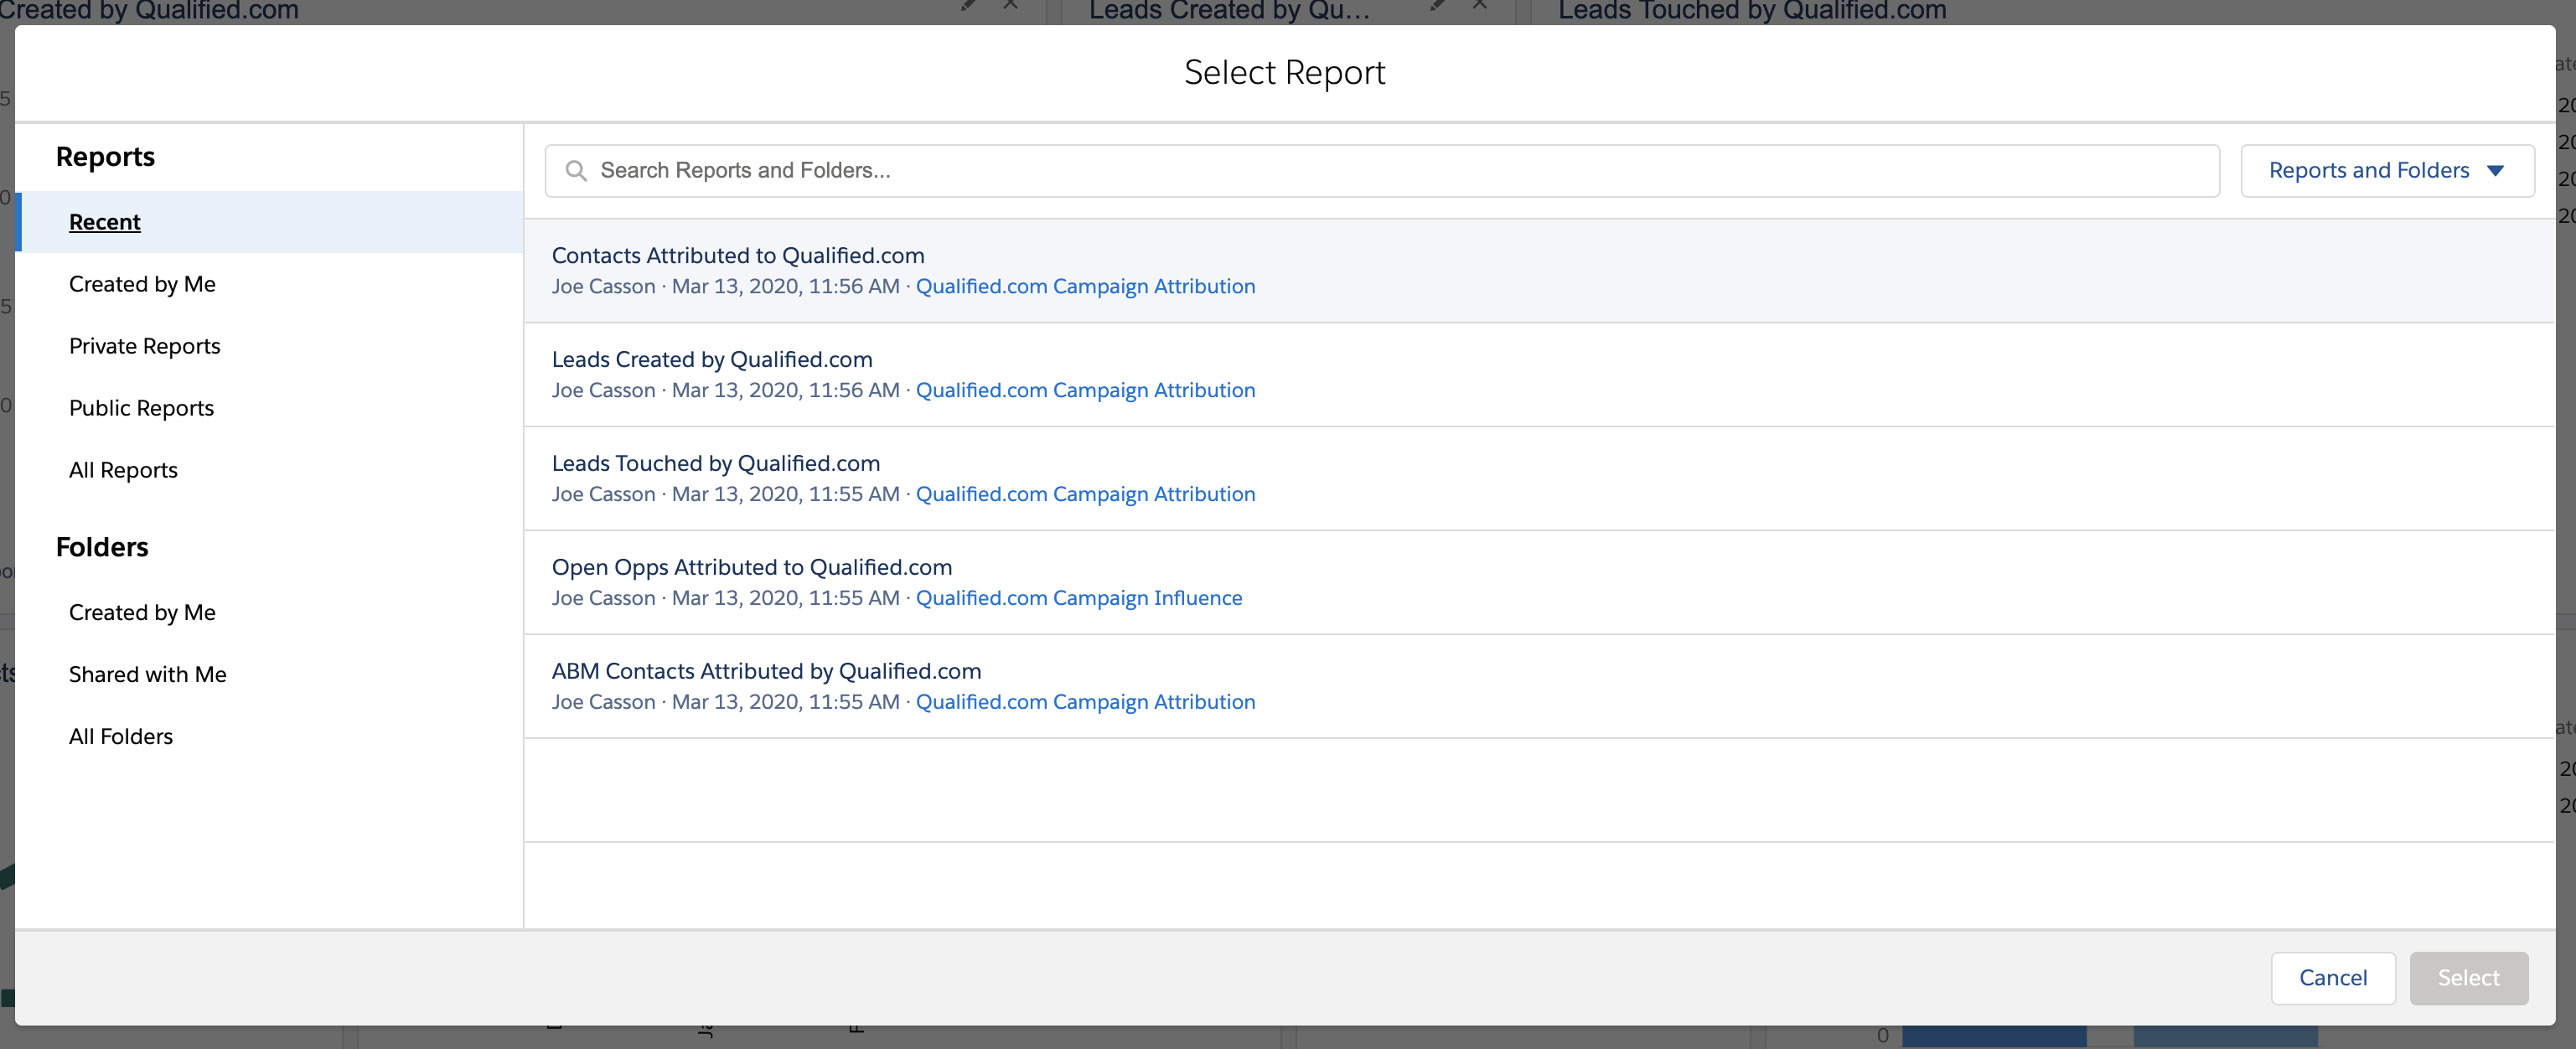This screenshot has width=2576, height=1049.
Task: Select ABM Contacts Attributed by Qualified.com report
Action: pyautogui.click(x=766, y=671)
